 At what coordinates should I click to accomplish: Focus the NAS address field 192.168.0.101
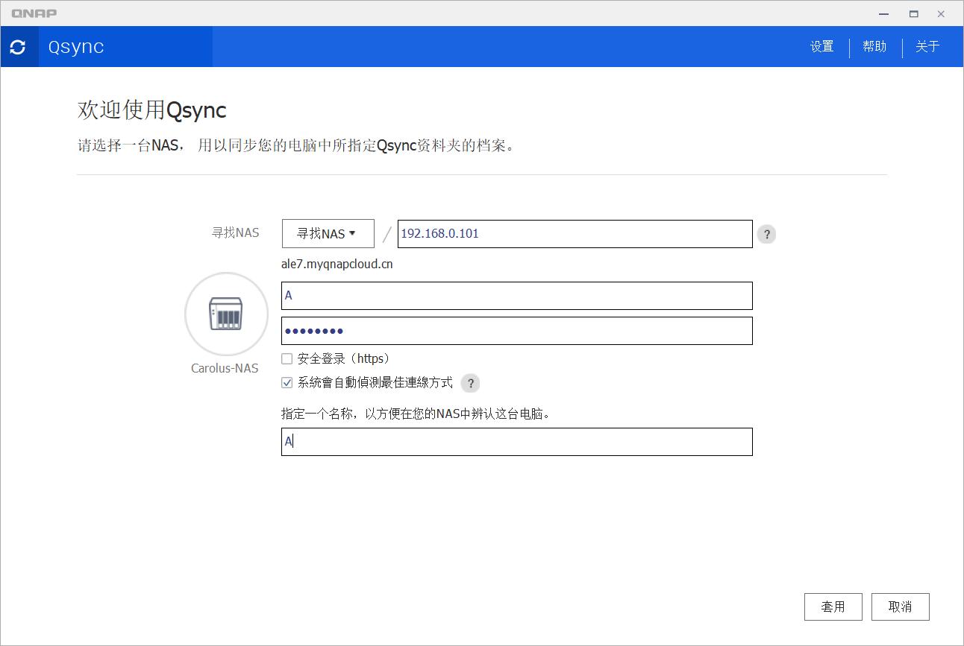[x=575, y=233]
